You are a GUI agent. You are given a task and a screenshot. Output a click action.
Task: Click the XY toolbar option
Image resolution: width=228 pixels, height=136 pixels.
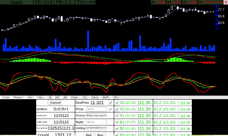(x=85, y=97)
